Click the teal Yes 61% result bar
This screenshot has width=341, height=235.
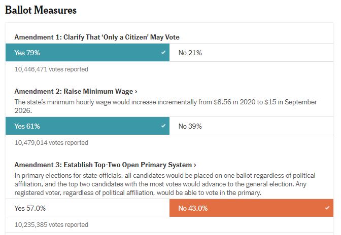click(x=87, y=126)
